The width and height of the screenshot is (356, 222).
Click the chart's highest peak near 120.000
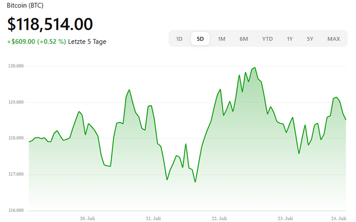(x=255, y=68)
